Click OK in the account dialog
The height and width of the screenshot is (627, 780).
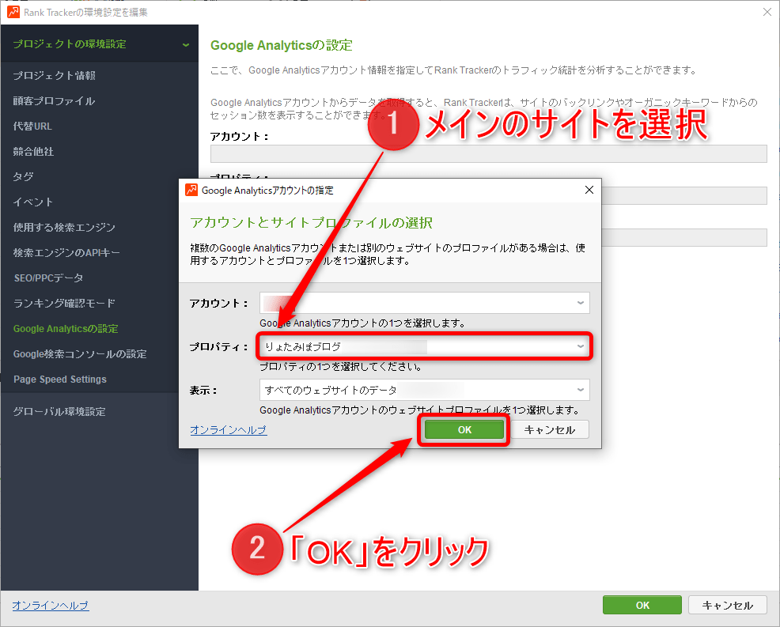click(464, 429)
